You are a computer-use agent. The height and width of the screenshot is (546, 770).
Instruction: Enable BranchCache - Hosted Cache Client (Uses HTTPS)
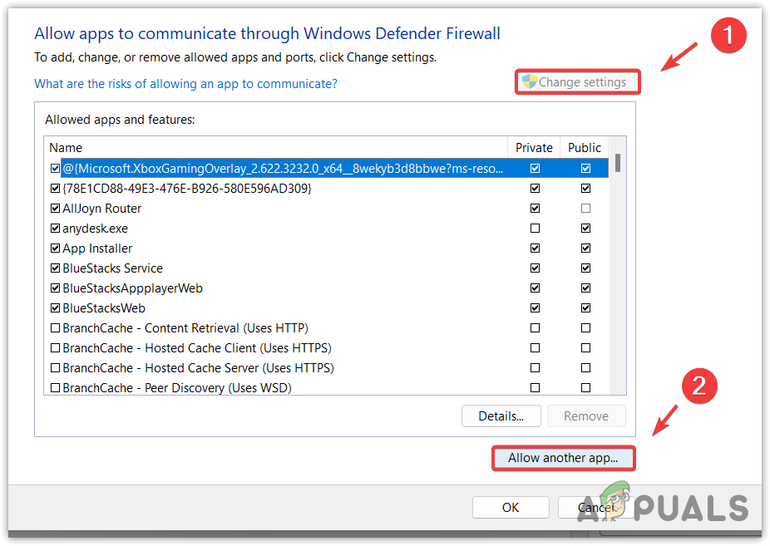coord(55,347)
